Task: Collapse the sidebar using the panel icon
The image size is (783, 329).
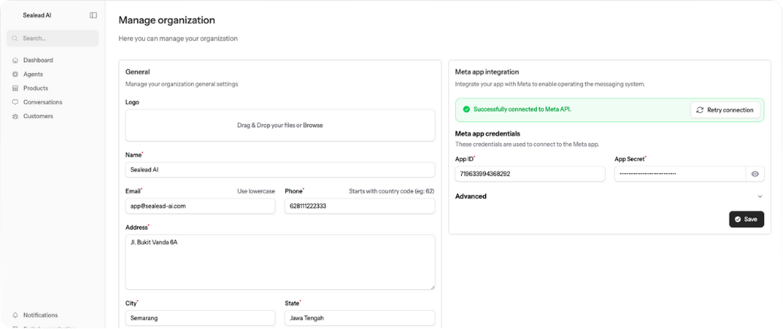Action: pos(93,15)
